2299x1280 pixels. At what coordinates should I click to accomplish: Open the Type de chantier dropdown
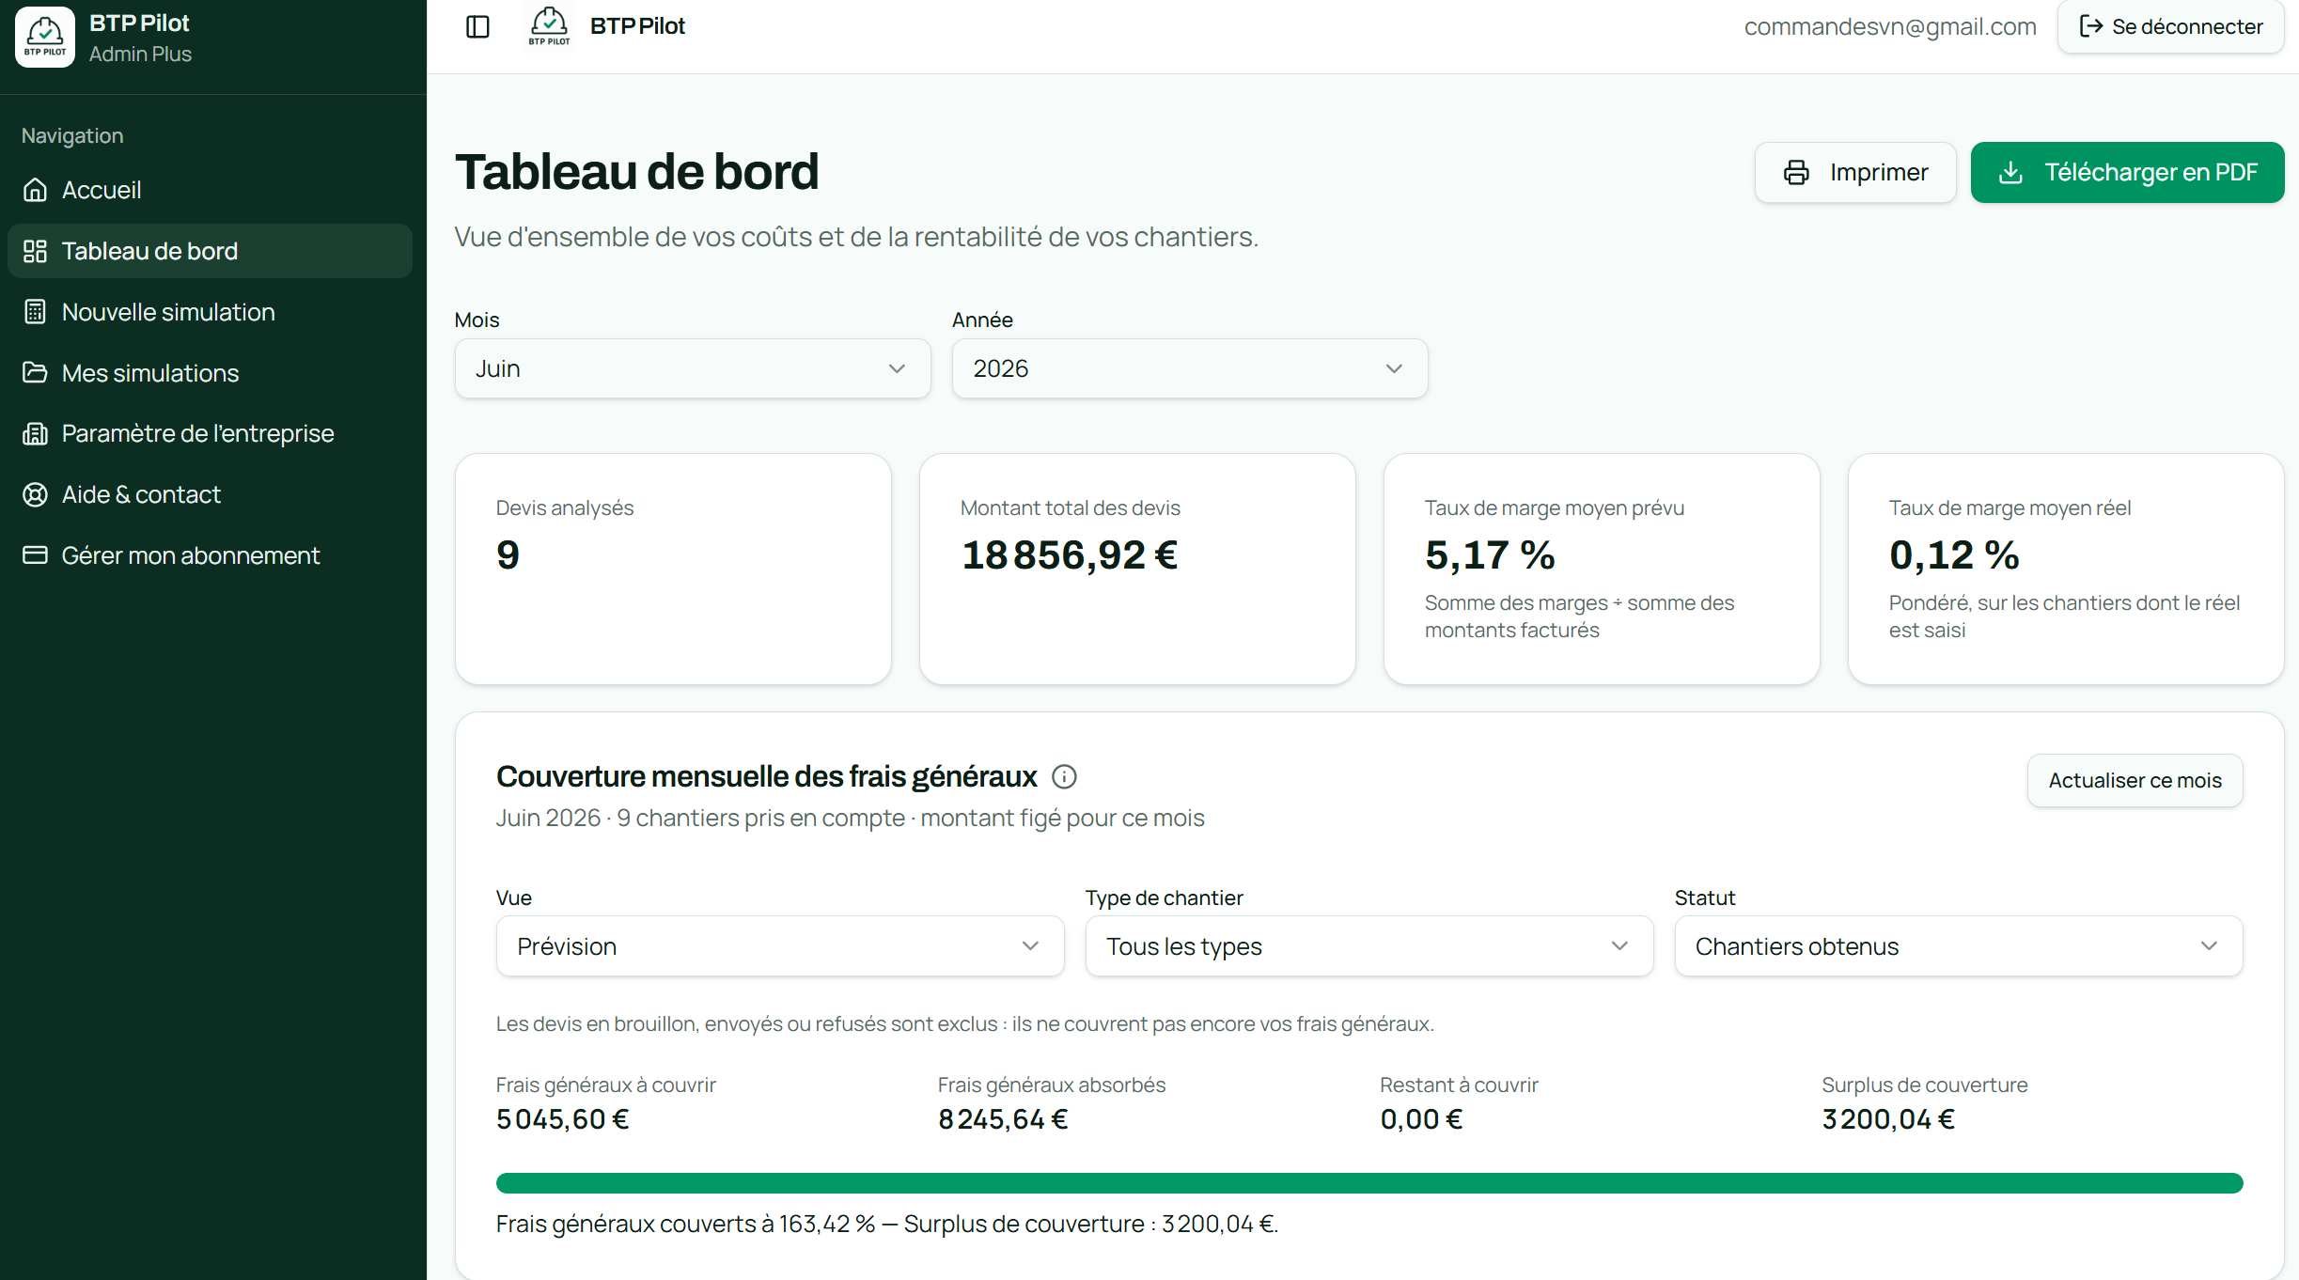coord(1369,946)
